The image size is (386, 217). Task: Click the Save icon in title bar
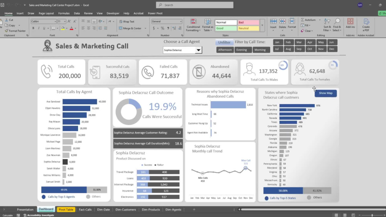(x=2, y=5)
